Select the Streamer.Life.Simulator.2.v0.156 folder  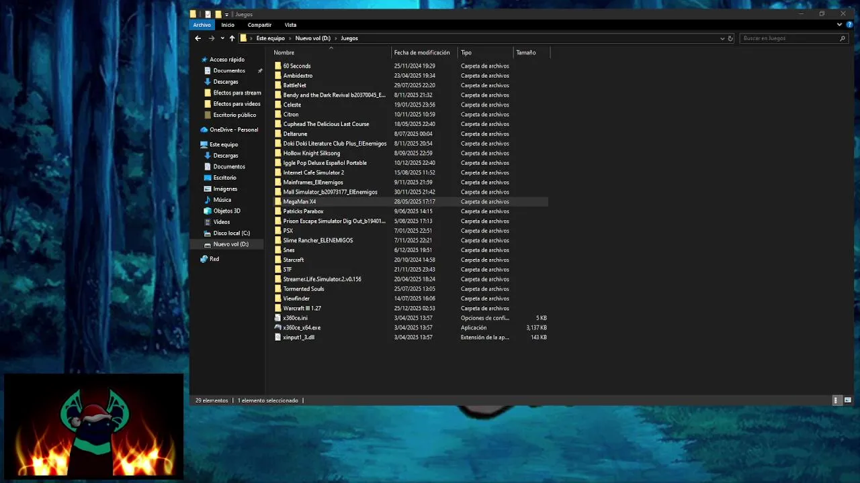[322, 279]
